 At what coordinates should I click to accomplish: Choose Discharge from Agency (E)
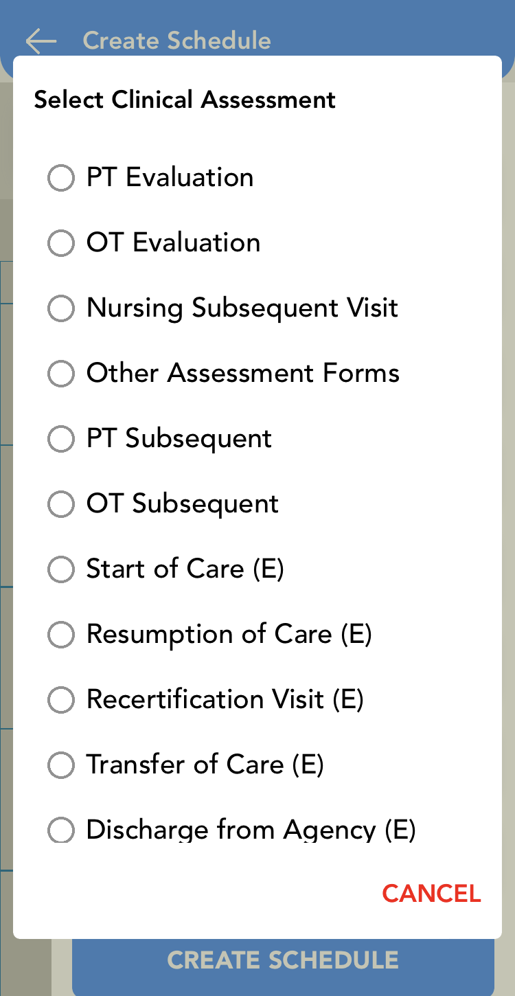click(60, 830)
